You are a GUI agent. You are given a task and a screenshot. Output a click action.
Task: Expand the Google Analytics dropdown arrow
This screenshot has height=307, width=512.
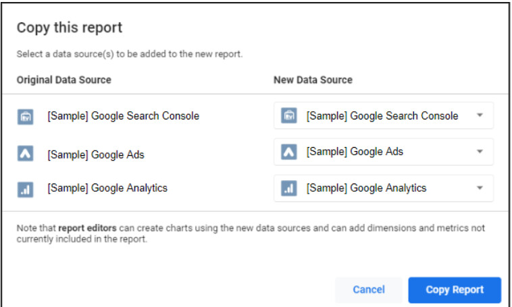(x=480, y=188)
